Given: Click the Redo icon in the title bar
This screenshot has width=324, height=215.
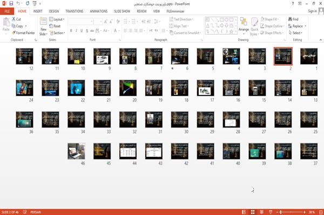Looking at the screenshot, I should pos(28,4).
